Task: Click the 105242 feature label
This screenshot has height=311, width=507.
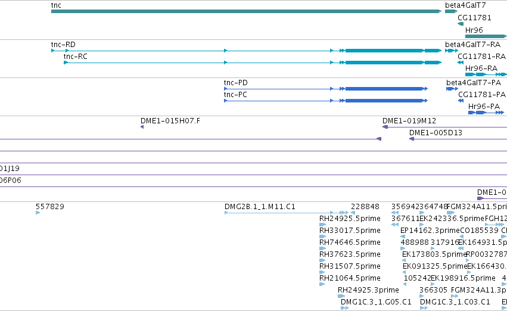Action: (x=418, y=278)
